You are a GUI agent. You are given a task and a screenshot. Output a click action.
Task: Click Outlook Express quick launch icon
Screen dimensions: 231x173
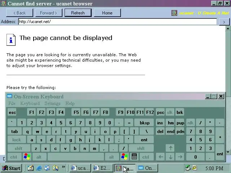[47, 168]
